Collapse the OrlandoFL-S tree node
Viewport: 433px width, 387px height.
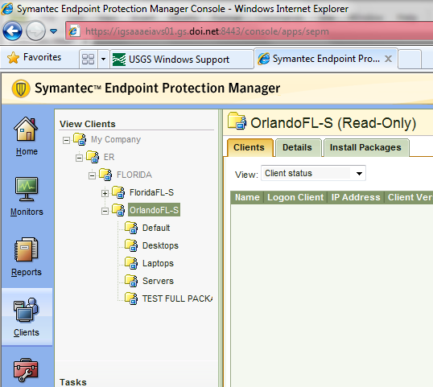point(105,211)
